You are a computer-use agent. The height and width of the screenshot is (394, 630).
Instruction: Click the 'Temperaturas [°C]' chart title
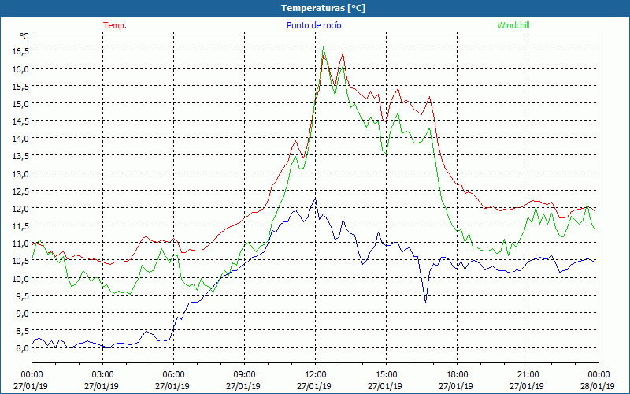[323, 8]
